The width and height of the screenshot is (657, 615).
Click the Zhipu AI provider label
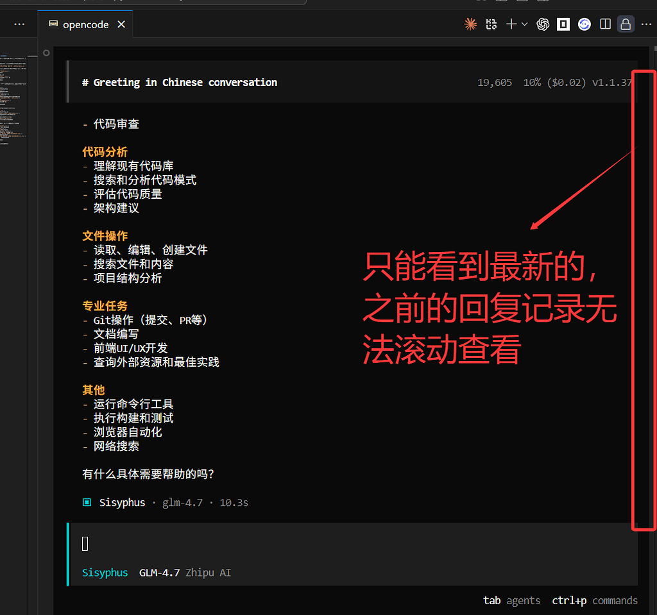pyautogui.click(x=209, y=572)
